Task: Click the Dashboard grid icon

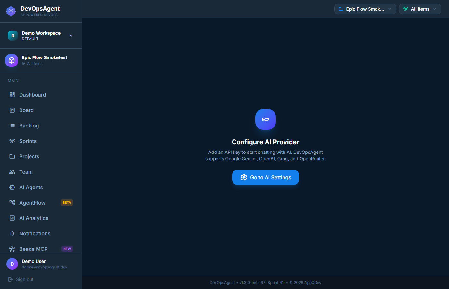Action: (x=12, y=95)
